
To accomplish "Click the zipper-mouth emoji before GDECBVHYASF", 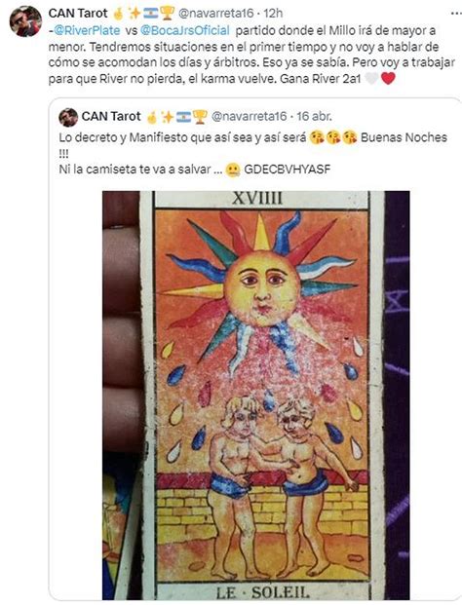I will click(233, 170).
